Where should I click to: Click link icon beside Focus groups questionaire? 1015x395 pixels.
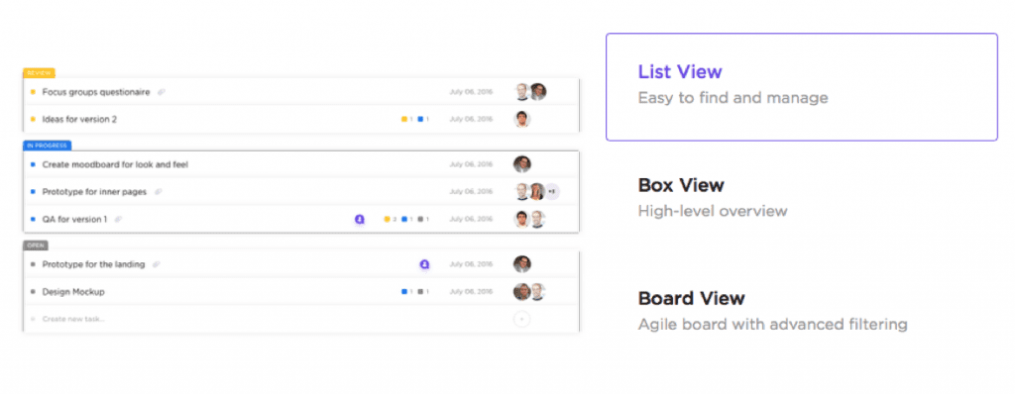pyautogui.click(x=162, y=92)
